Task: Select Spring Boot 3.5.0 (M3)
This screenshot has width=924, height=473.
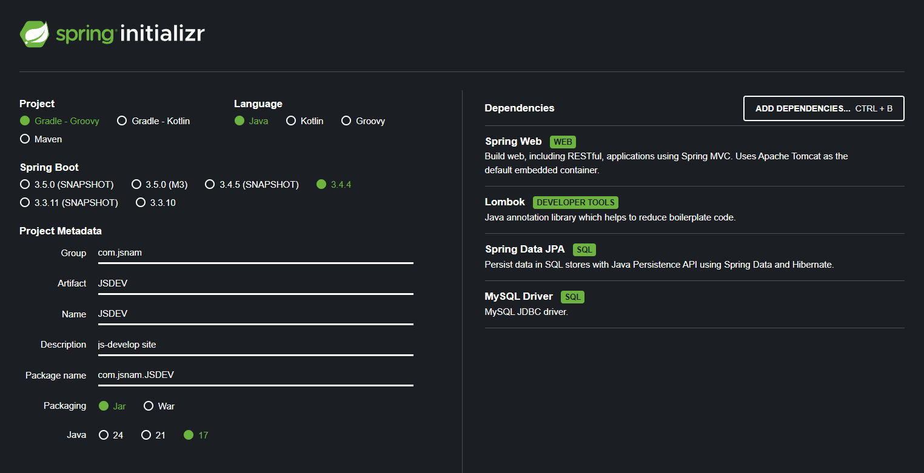Action: click(159, 185)
